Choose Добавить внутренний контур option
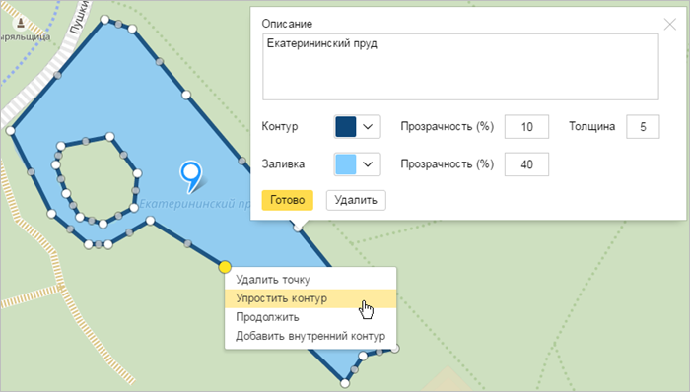The width and height of the screenshot is (690, 392). 310,336
